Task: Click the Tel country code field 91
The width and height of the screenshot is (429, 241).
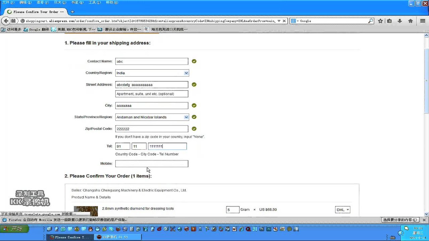Action: (123, 146)
